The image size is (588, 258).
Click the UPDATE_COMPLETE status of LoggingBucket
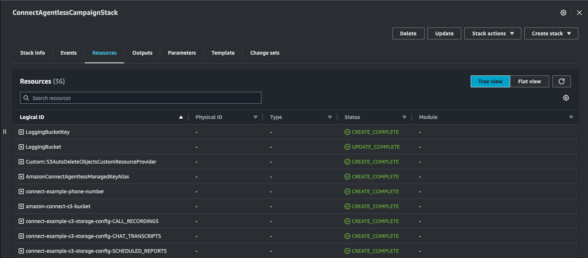click(x=376, y=147)
